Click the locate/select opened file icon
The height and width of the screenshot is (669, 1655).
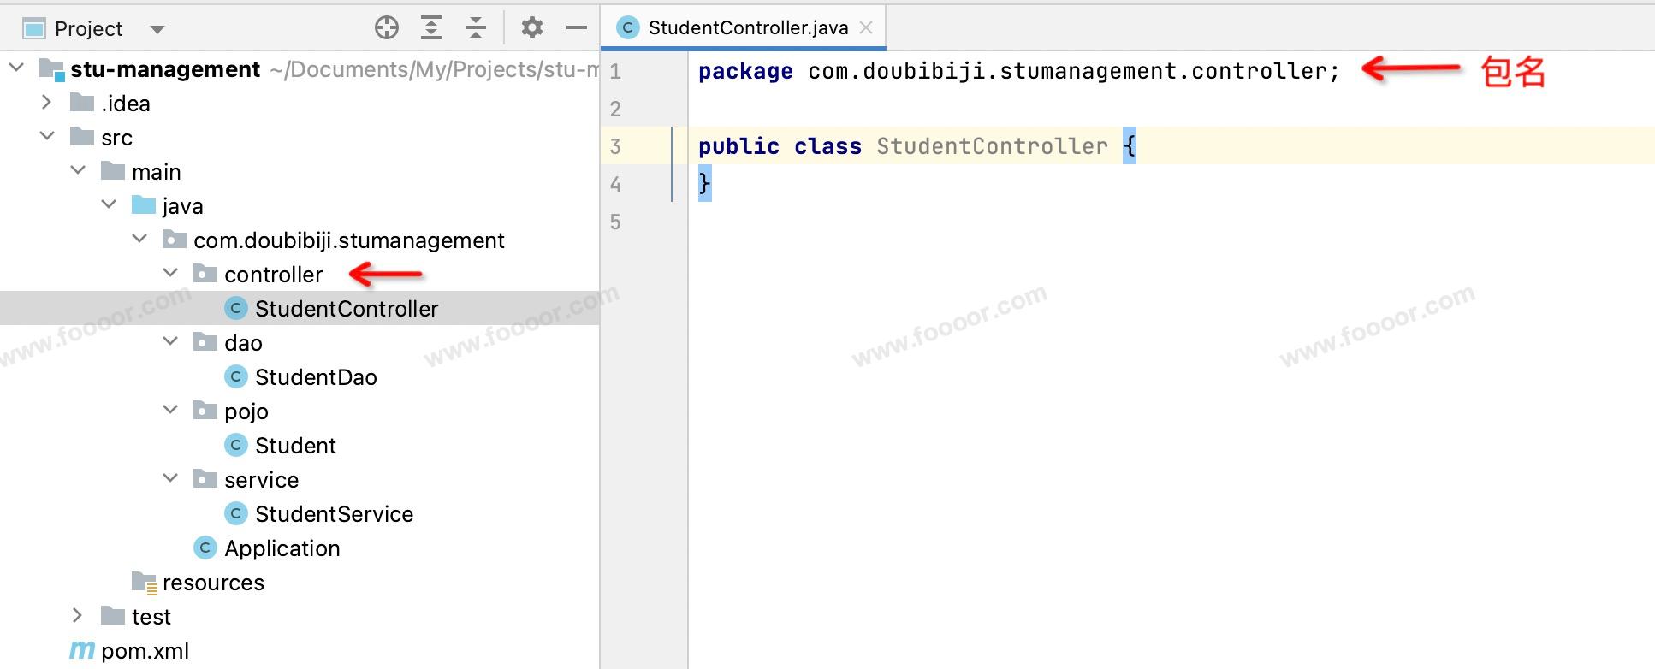click(x=387, y=28)
